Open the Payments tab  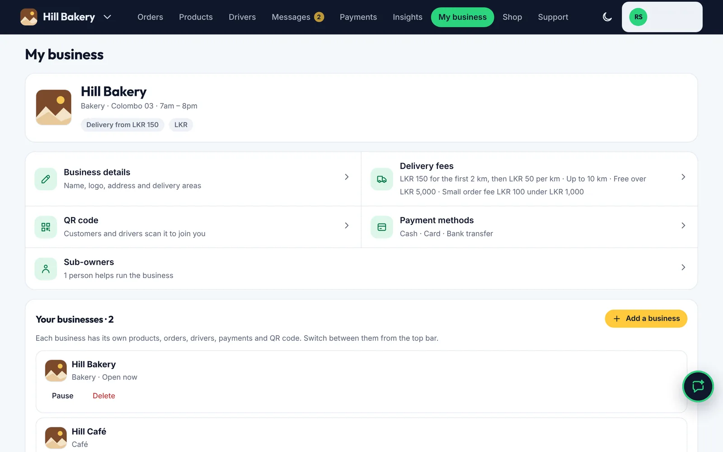[x=358, y=17]
